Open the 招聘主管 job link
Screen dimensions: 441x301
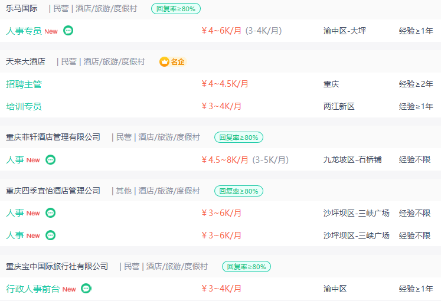coord(24,84)
